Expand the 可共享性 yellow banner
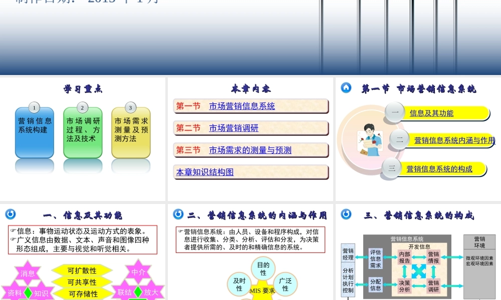 pos(82,281)
